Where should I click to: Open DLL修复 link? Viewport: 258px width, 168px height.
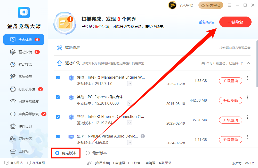click(134, 163)
